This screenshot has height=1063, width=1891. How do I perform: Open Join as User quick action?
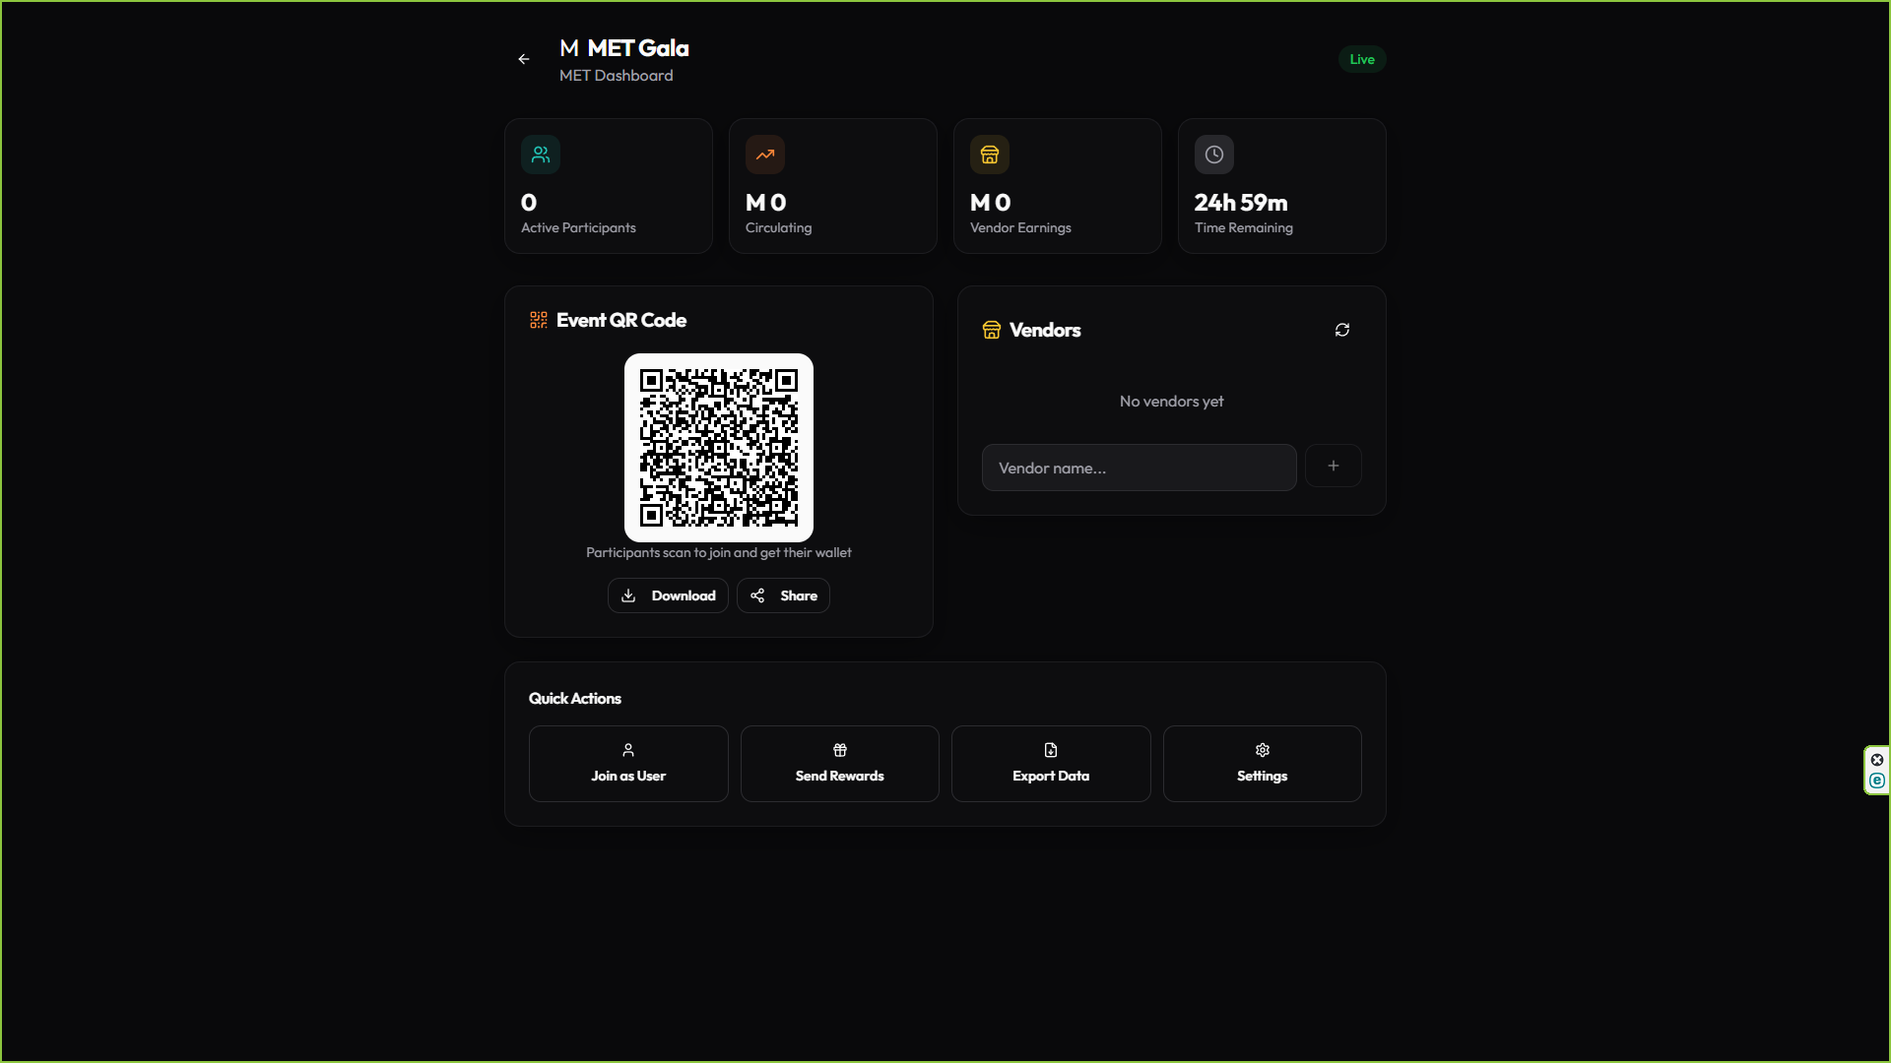click(x=628, y=764)
